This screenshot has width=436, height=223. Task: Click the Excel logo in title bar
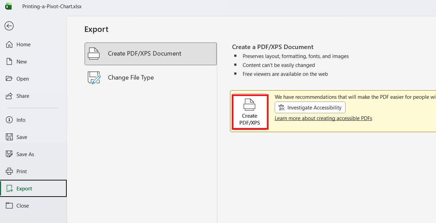[x=8, y=6]
